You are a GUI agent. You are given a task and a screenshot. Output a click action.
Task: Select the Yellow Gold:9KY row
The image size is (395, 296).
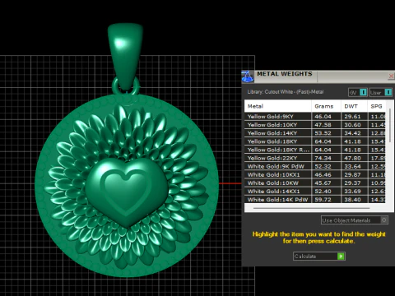click(x=314, y=117)
